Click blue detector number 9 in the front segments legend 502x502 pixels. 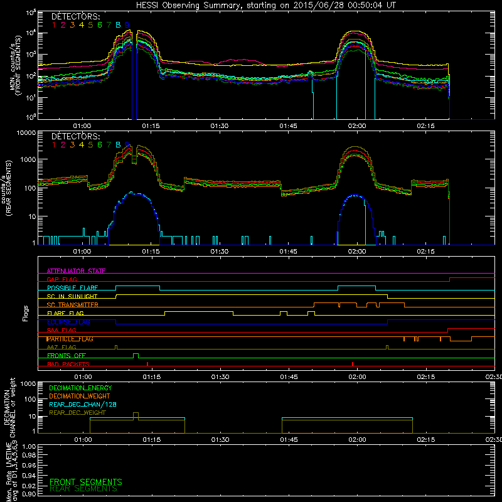pyautogui.click(x=127, y=24)
